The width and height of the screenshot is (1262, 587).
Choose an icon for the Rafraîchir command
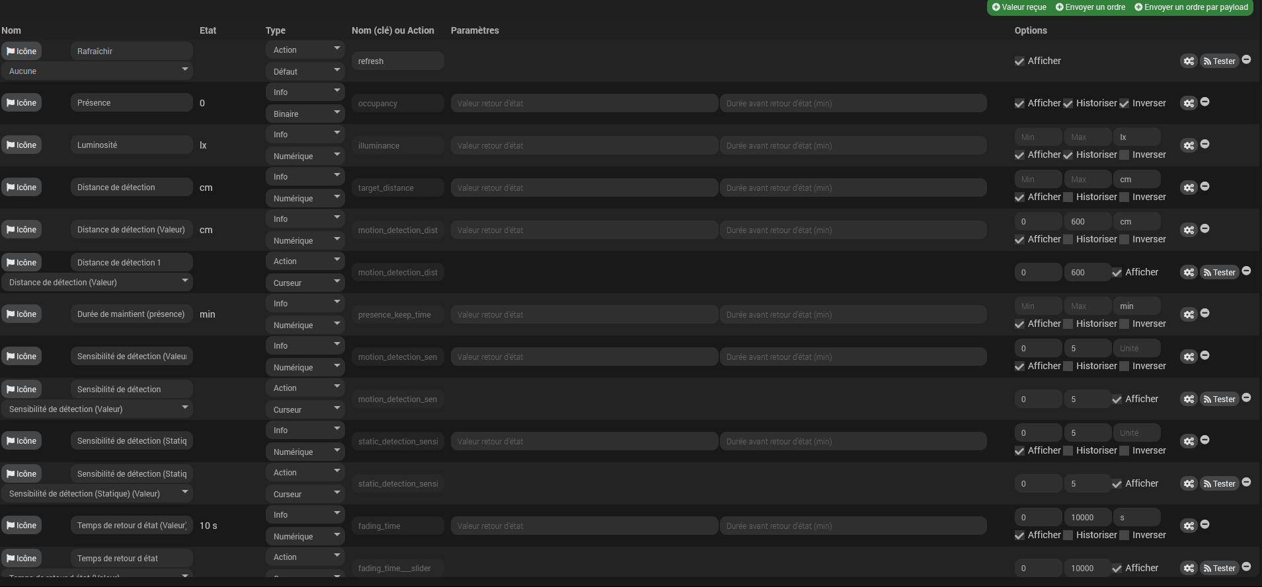[22, 51]
